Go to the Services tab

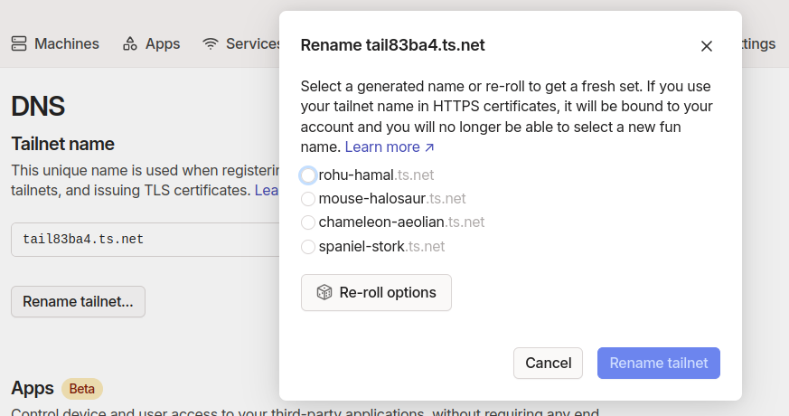point(241,43)
